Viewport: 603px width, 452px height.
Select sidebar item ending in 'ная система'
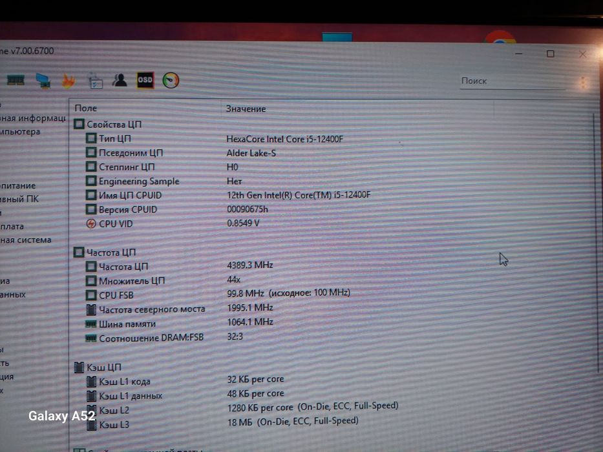coord(25,240)
